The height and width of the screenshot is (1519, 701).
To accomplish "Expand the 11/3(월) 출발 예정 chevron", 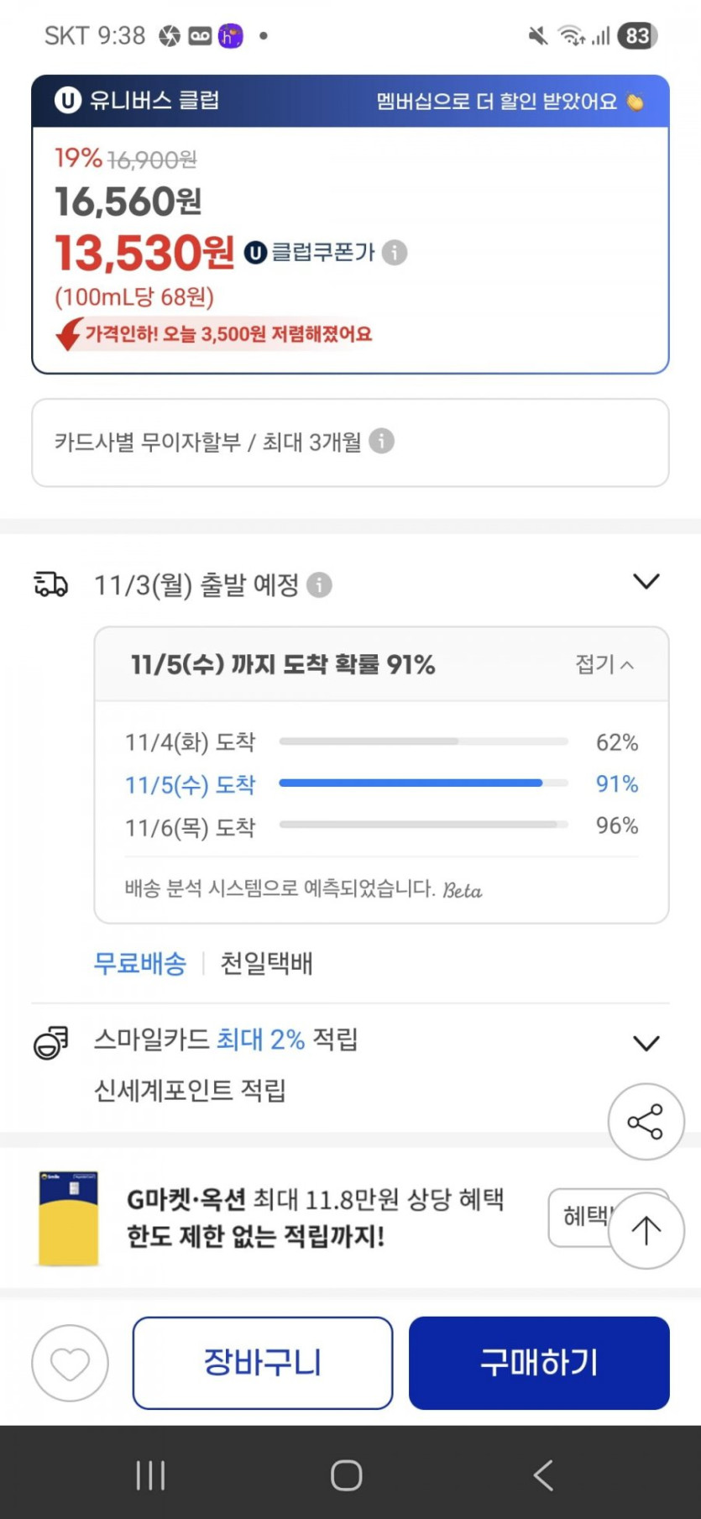I will (646, 581).
